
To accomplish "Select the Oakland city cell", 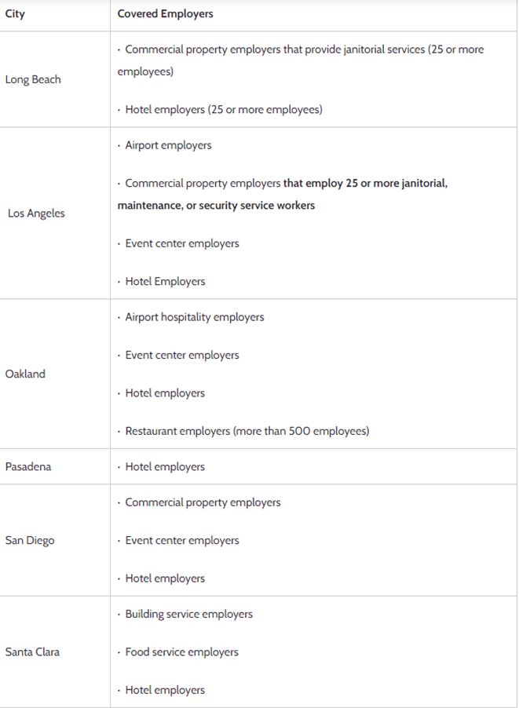I will (x=25, y=374).
